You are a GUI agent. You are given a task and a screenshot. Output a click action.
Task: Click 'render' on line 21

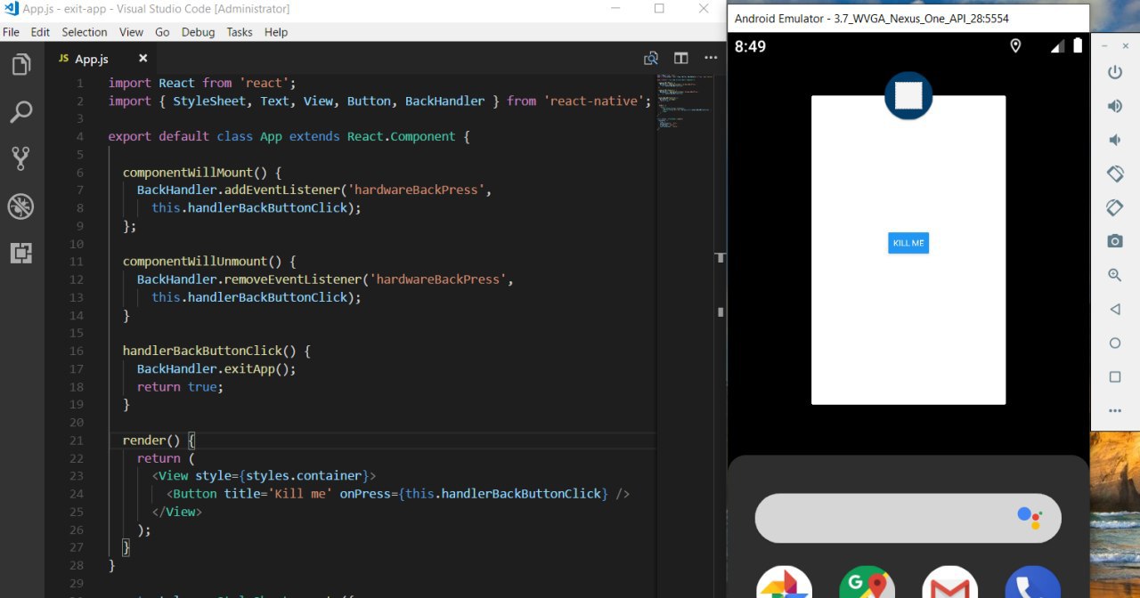(x=144, y=440)
